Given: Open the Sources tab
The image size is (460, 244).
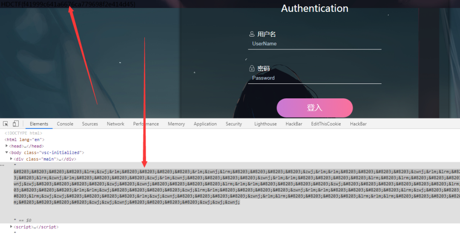Looking at the screenshot, I should pyautogui.click(x=90, y=124).
